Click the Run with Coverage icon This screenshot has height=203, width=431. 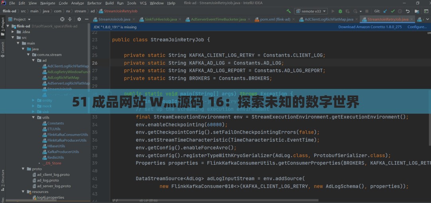coord(348,11)
